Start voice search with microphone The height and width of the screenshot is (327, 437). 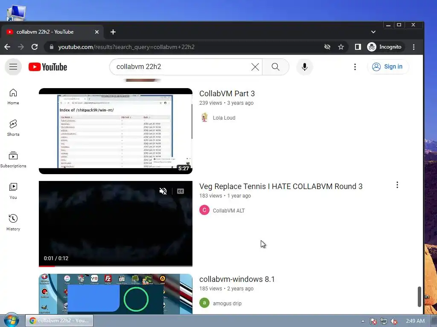coord(305,67)
